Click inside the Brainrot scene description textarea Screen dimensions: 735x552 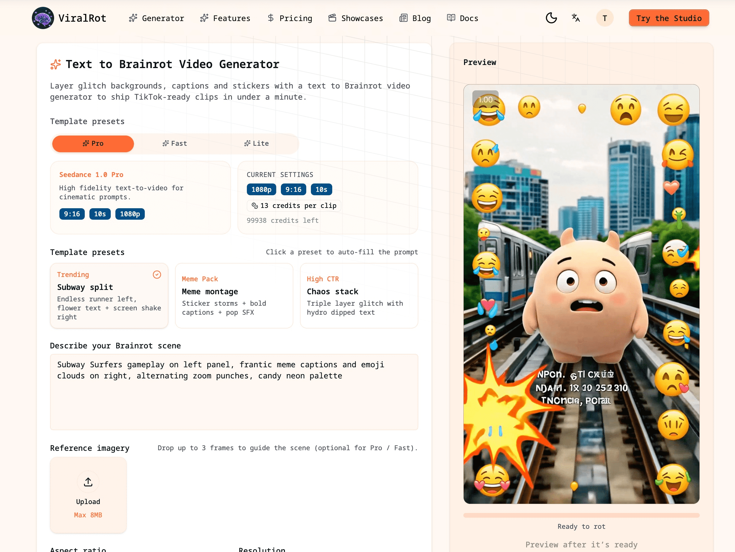234,392
